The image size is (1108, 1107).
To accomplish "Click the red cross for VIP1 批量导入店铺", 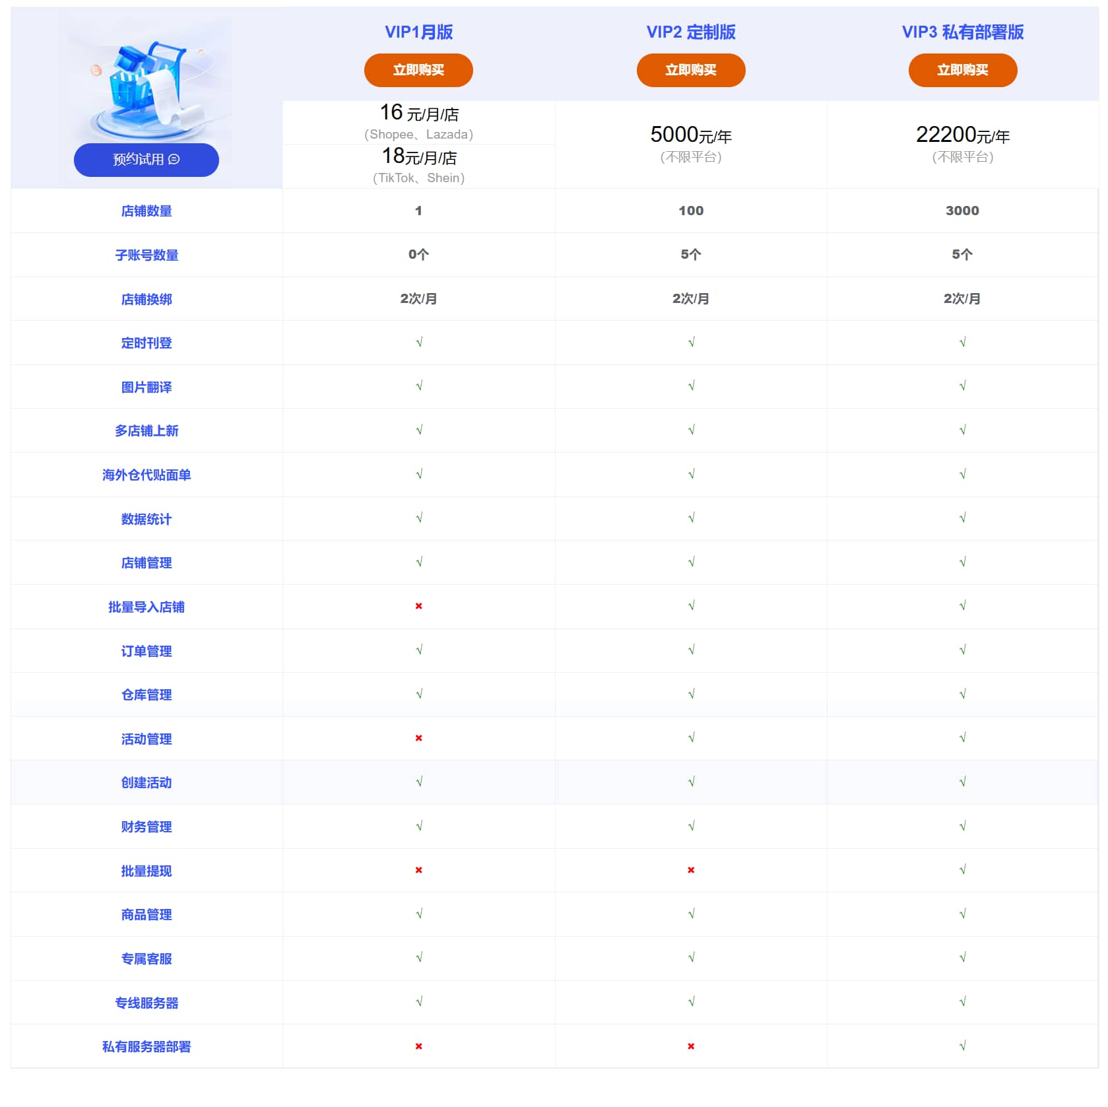I will pos(418,607).
